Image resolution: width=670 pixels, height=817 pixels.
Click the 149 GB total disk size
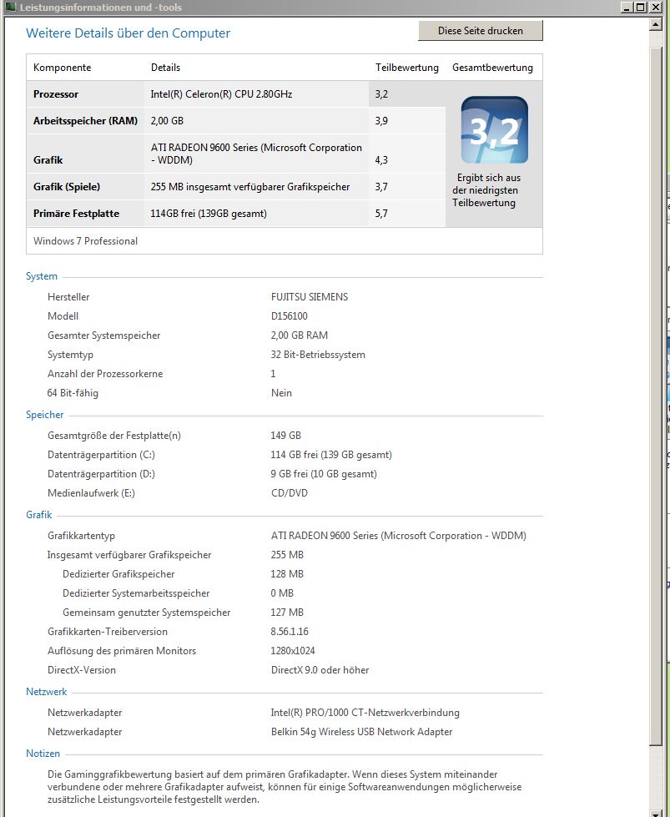[285, 436]
